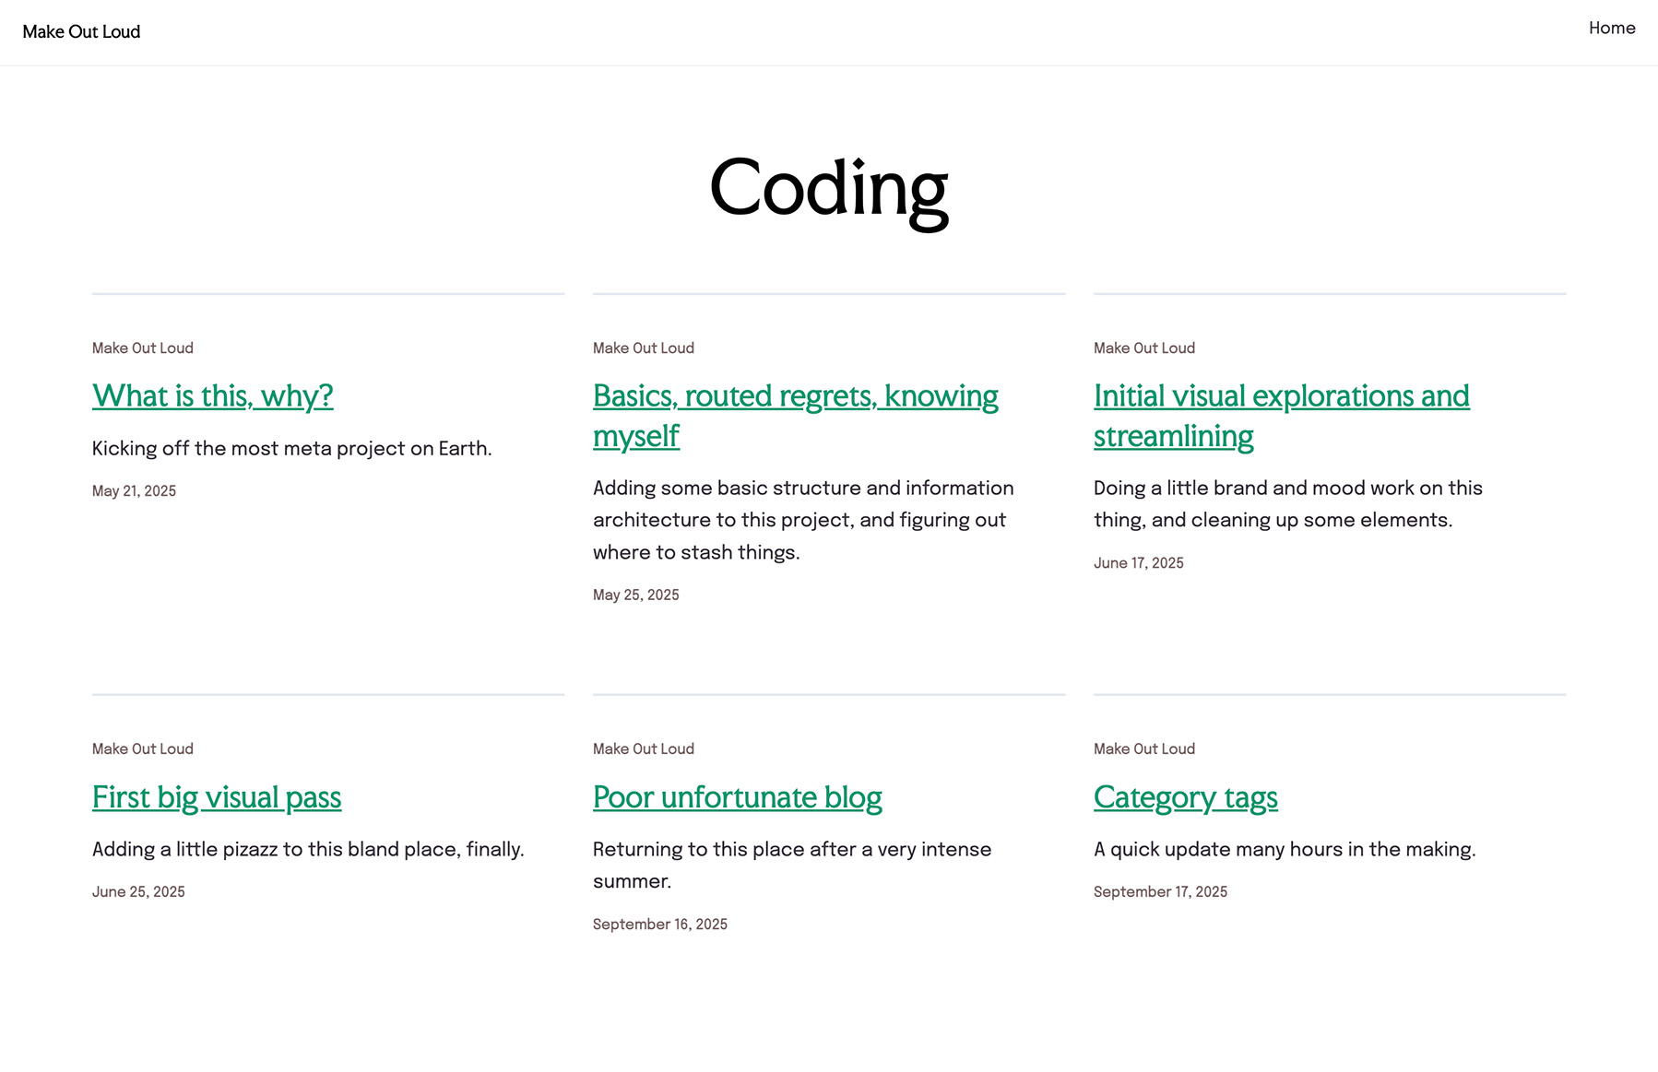Click the June 25, 2025 post date
1658x1072 pixels.
138,892
